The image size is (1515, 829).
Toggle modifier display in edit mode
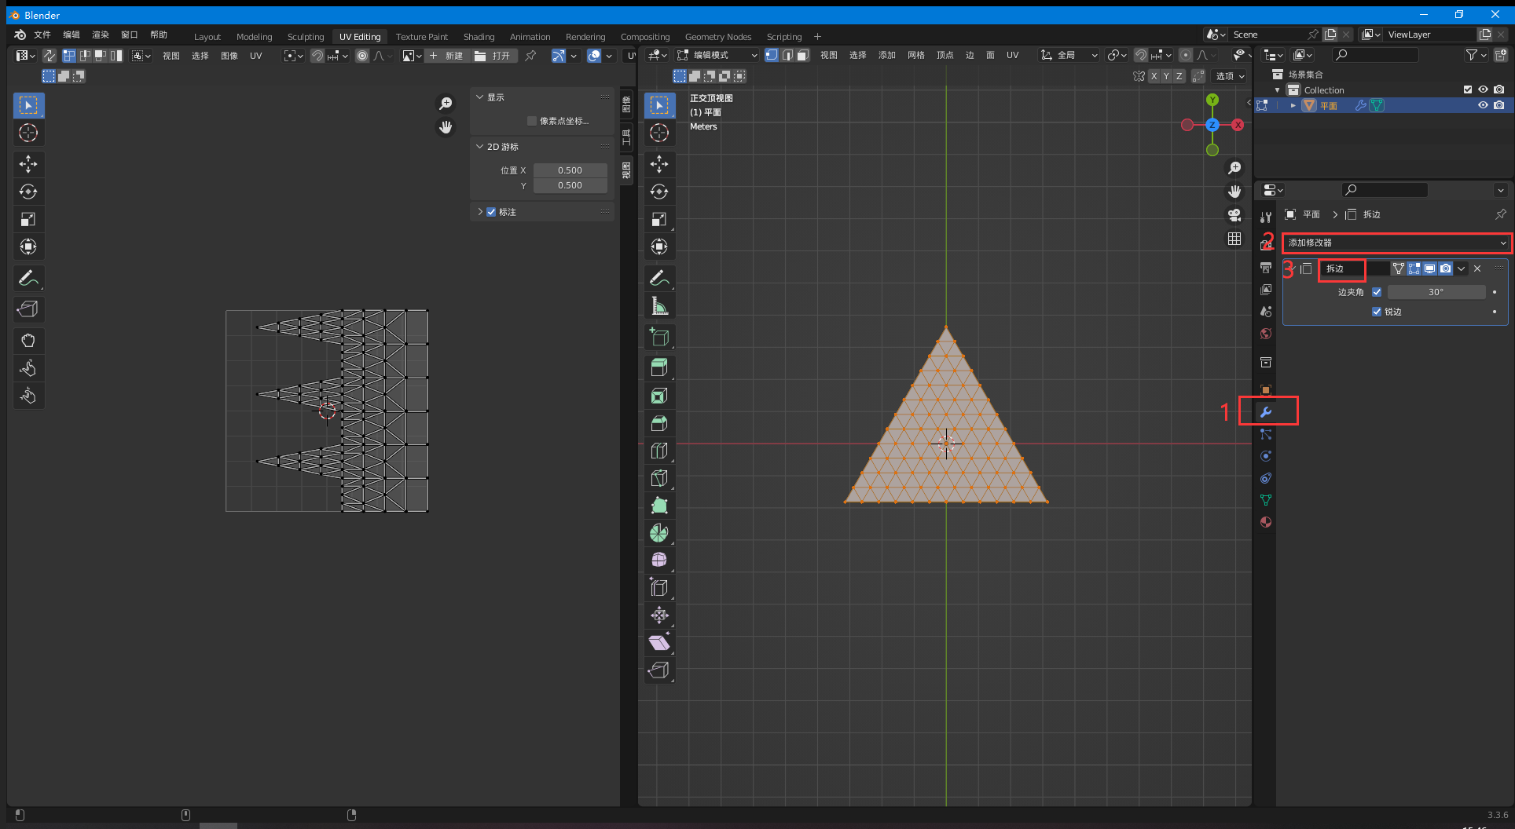1414,268
